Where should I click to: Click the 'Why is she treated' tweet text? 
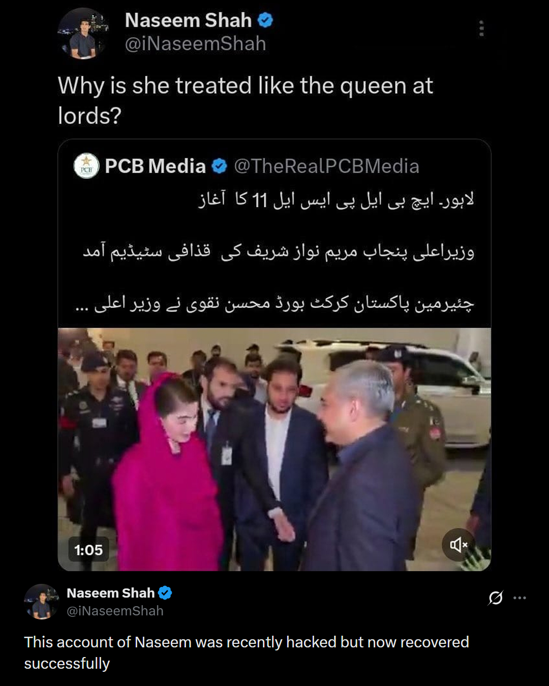245,101
